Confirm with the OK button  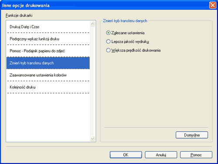point(126,155)
